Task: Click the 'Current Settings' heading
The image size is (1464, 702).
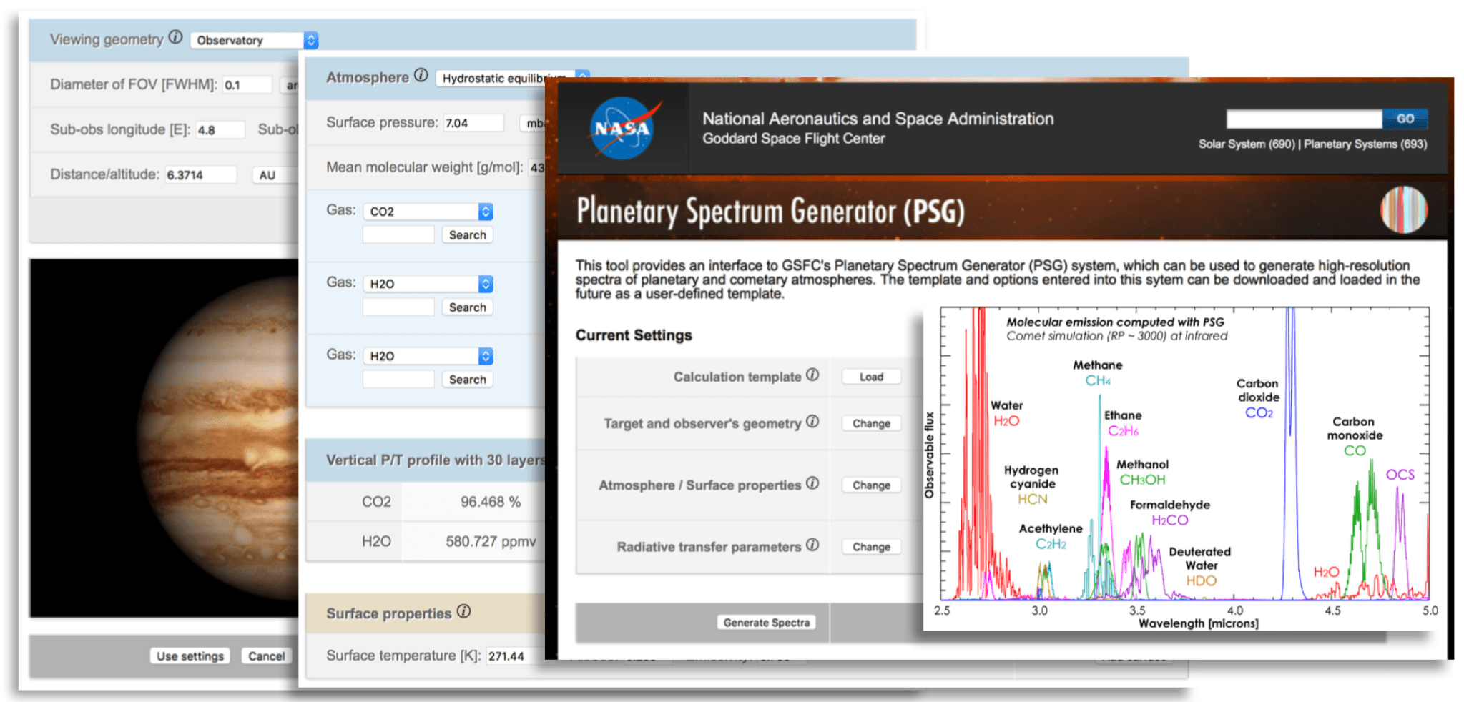Action: coord(634,335)
